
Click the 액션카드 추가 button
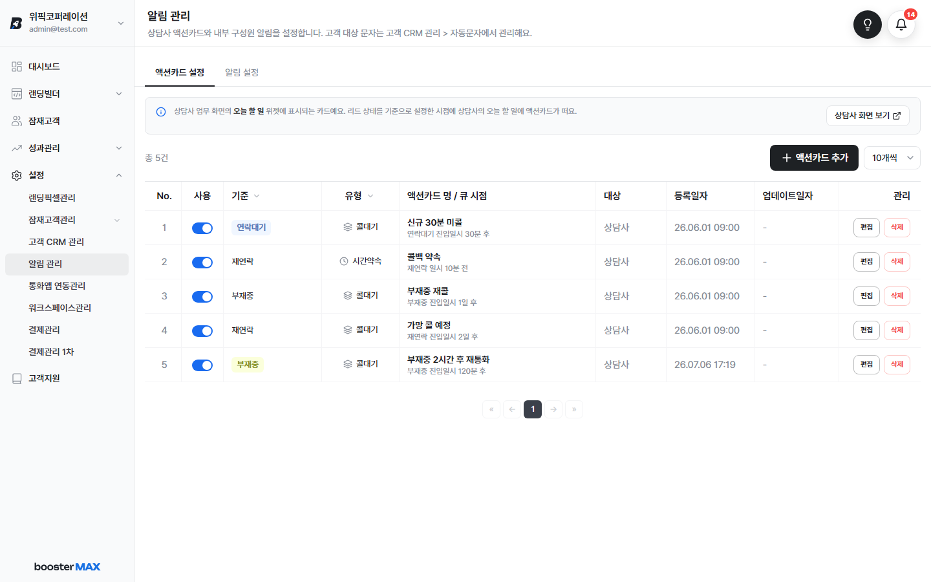(814, 158)
